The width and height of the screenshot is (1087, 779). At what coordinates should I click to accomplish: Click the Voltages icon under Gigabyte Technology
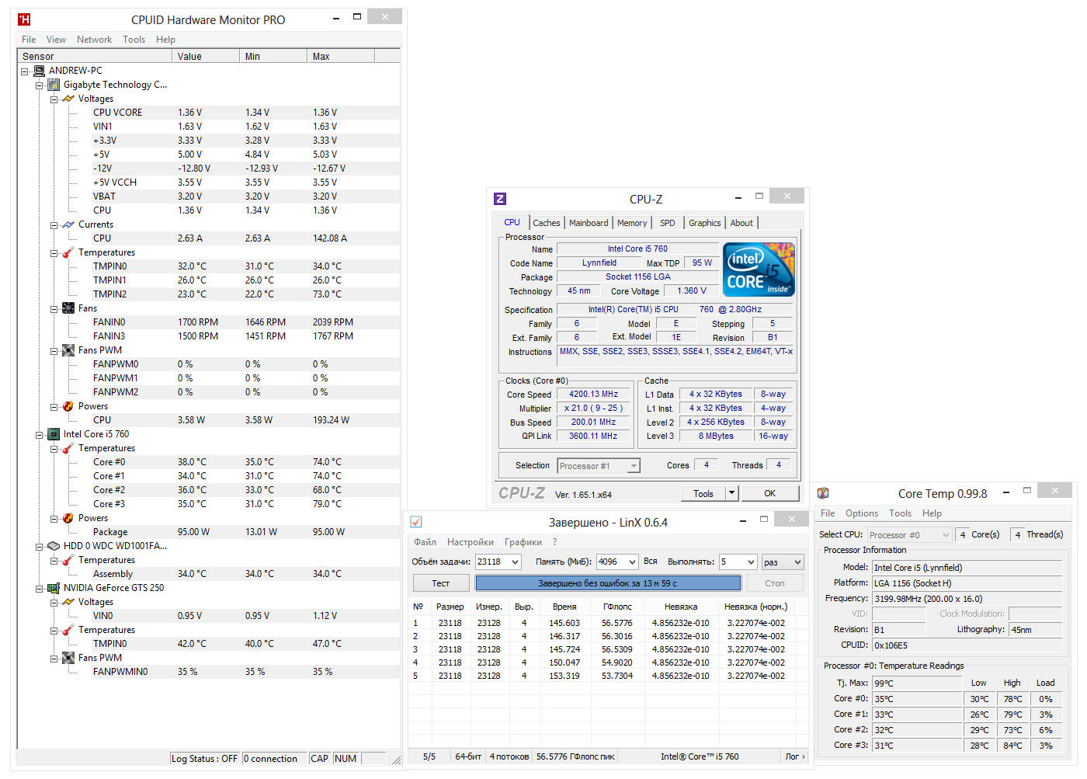click(68, 99)
